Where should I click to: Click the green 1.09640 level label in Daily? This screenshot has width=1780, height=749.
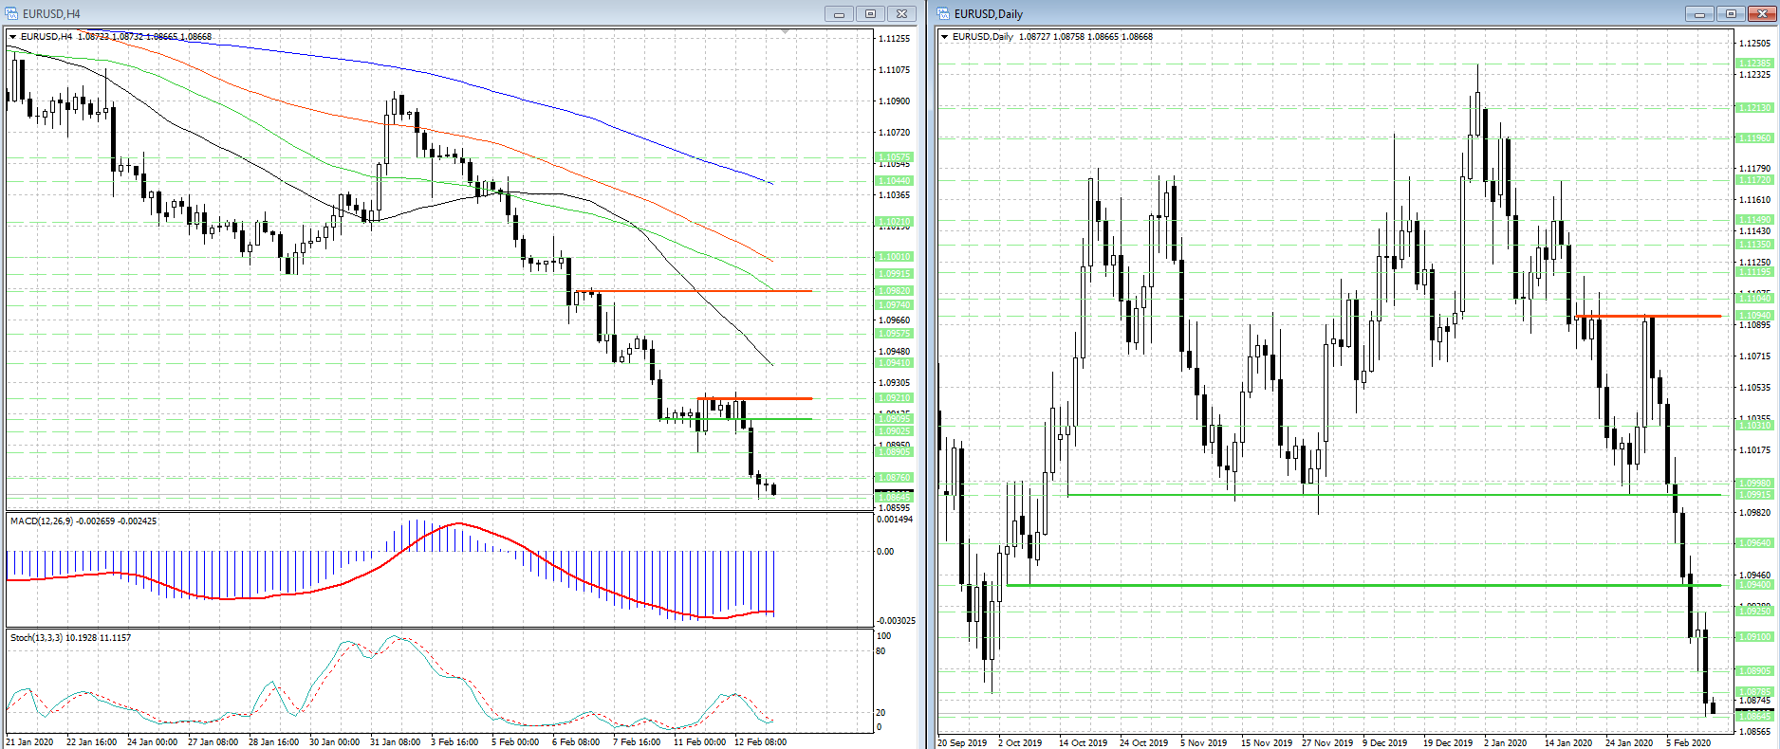[1754, 543]
